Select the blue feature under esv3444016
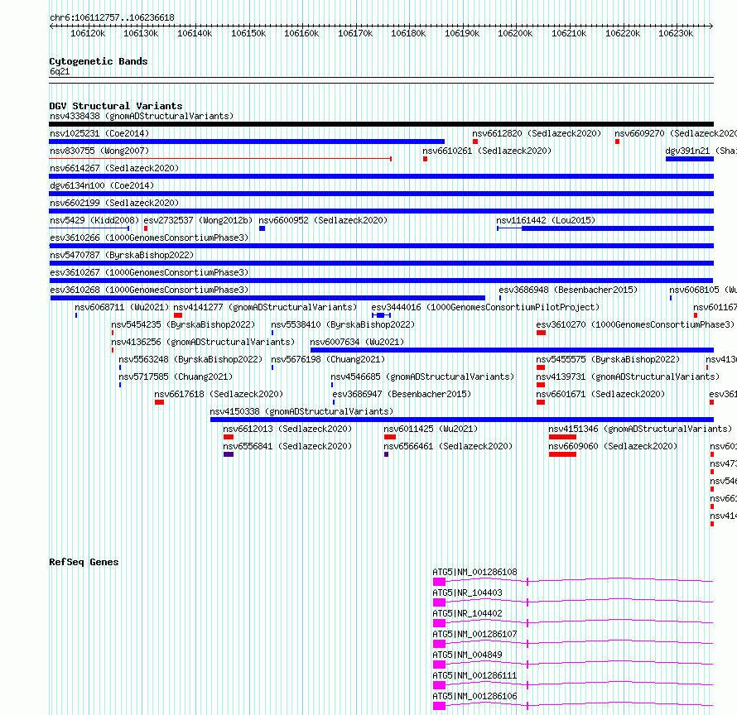Screen dimensions: 737x715 coord(381,315)
